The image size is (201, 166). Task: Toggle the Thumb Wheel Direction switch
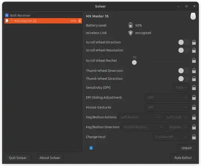(184, 79)
